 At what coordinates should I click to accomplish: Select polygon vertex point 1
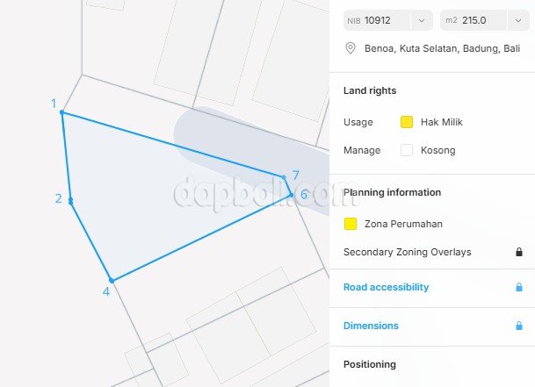(x=61, y=112)
